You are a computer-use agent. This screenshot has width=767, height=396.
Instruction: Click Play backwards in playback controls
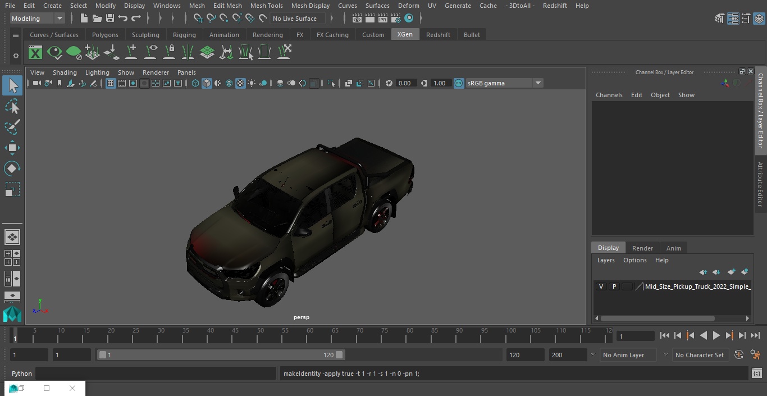pos(703,335)
